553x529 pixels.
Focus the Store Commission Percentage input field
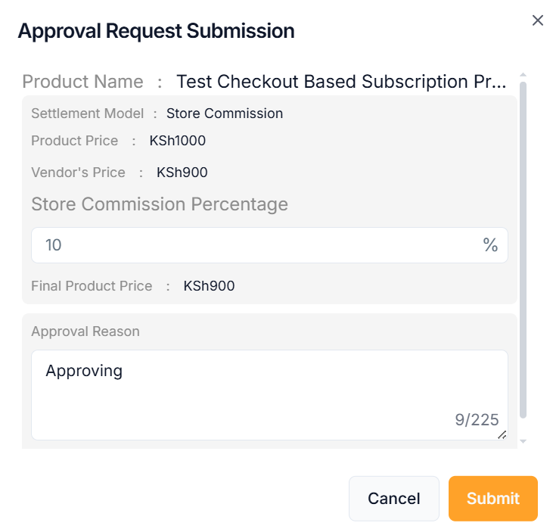257,245
